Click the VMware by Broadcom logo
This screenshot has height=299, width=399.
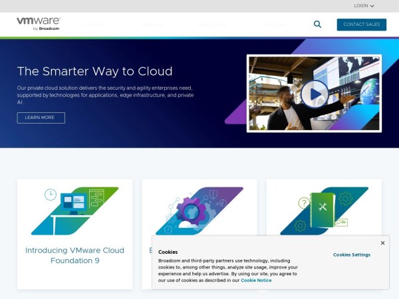(x=38, y=24)
